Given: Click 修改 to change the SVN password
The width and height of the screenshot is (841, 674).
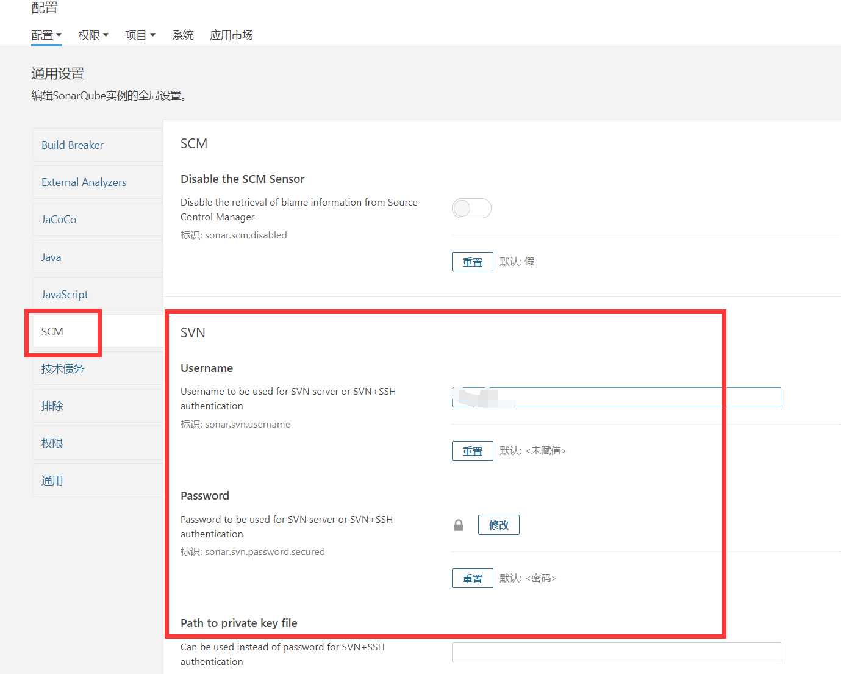Looking at the screenshot, I should click(x=498, y=525).
